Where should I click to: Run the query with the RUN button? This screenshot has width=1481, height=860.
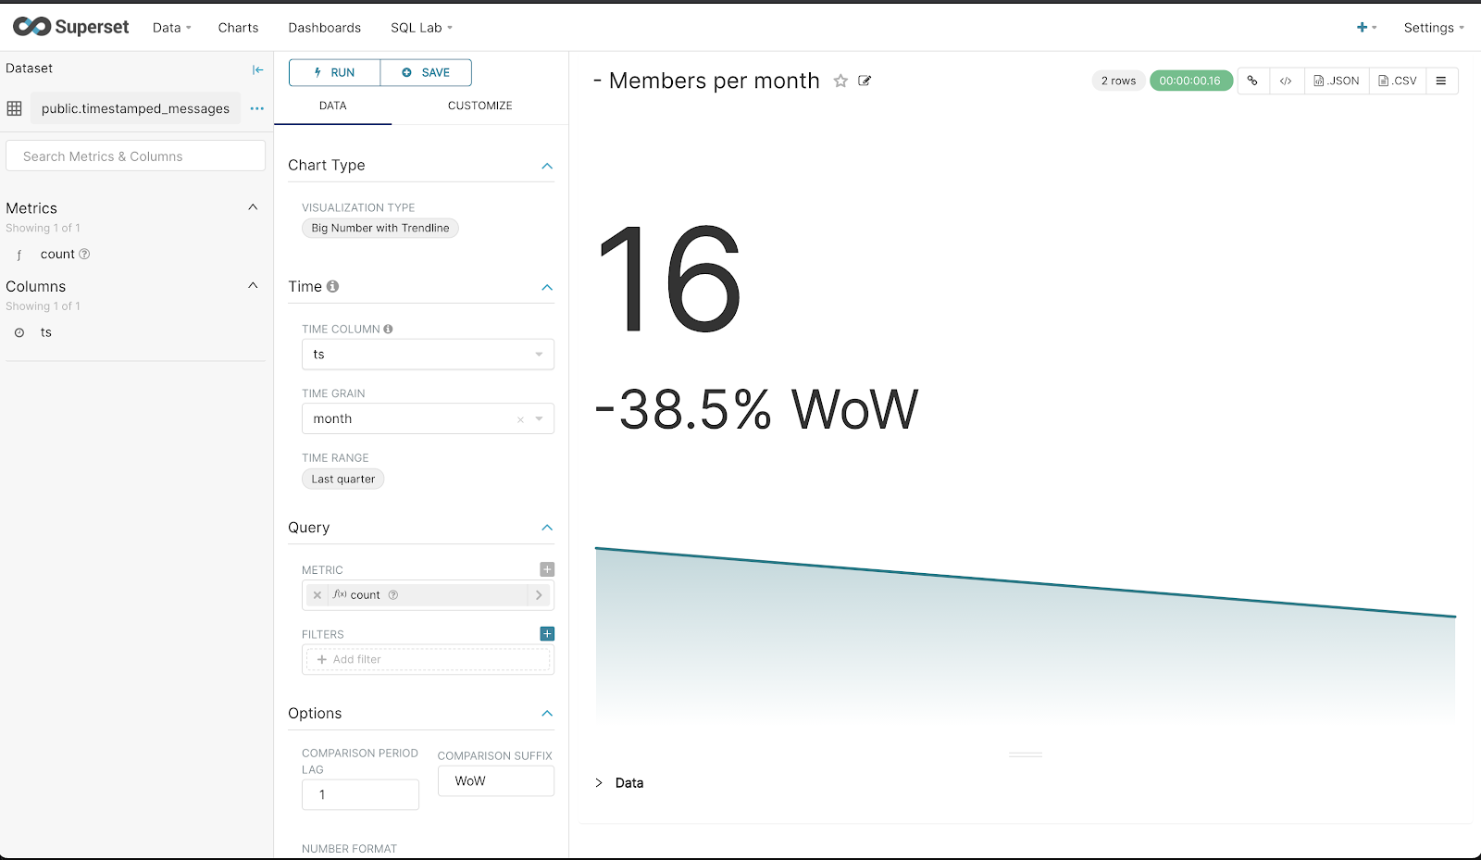click(x=334, y=72)
